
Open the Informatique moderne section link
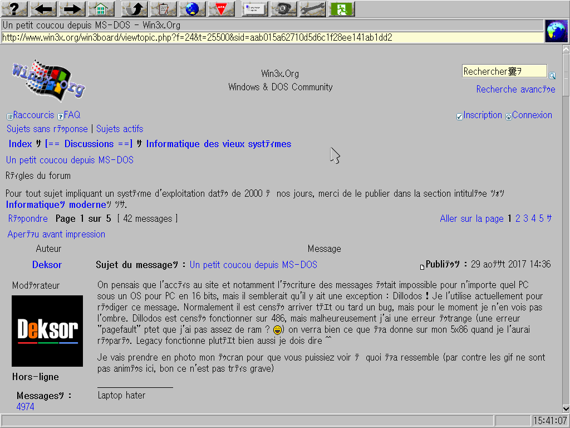(x=56, y=205)
